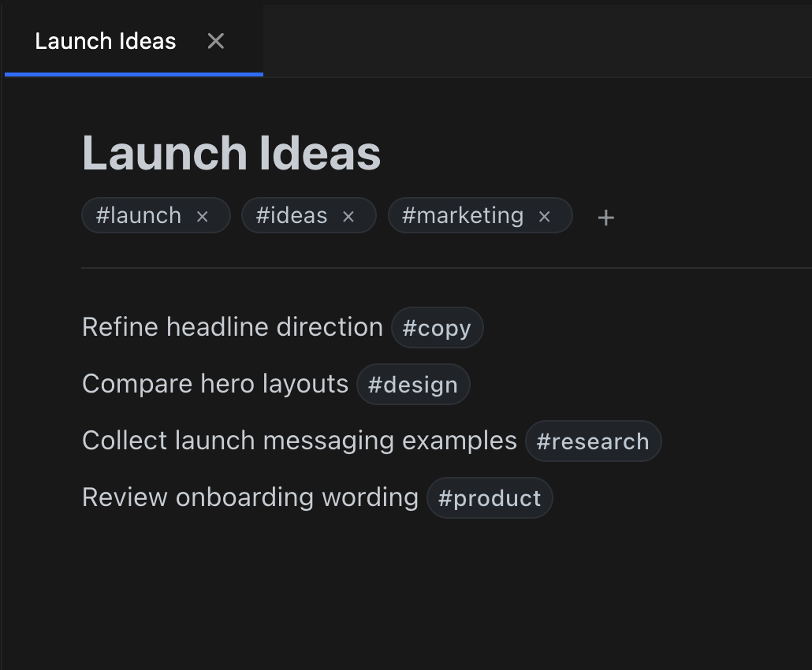Screen dimensions: 812x670
Task: Click the #research tag badge
Action: (x=593, y=441)
